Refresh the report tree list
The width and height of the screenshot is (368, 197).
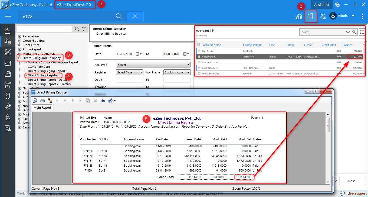(84, 29)
